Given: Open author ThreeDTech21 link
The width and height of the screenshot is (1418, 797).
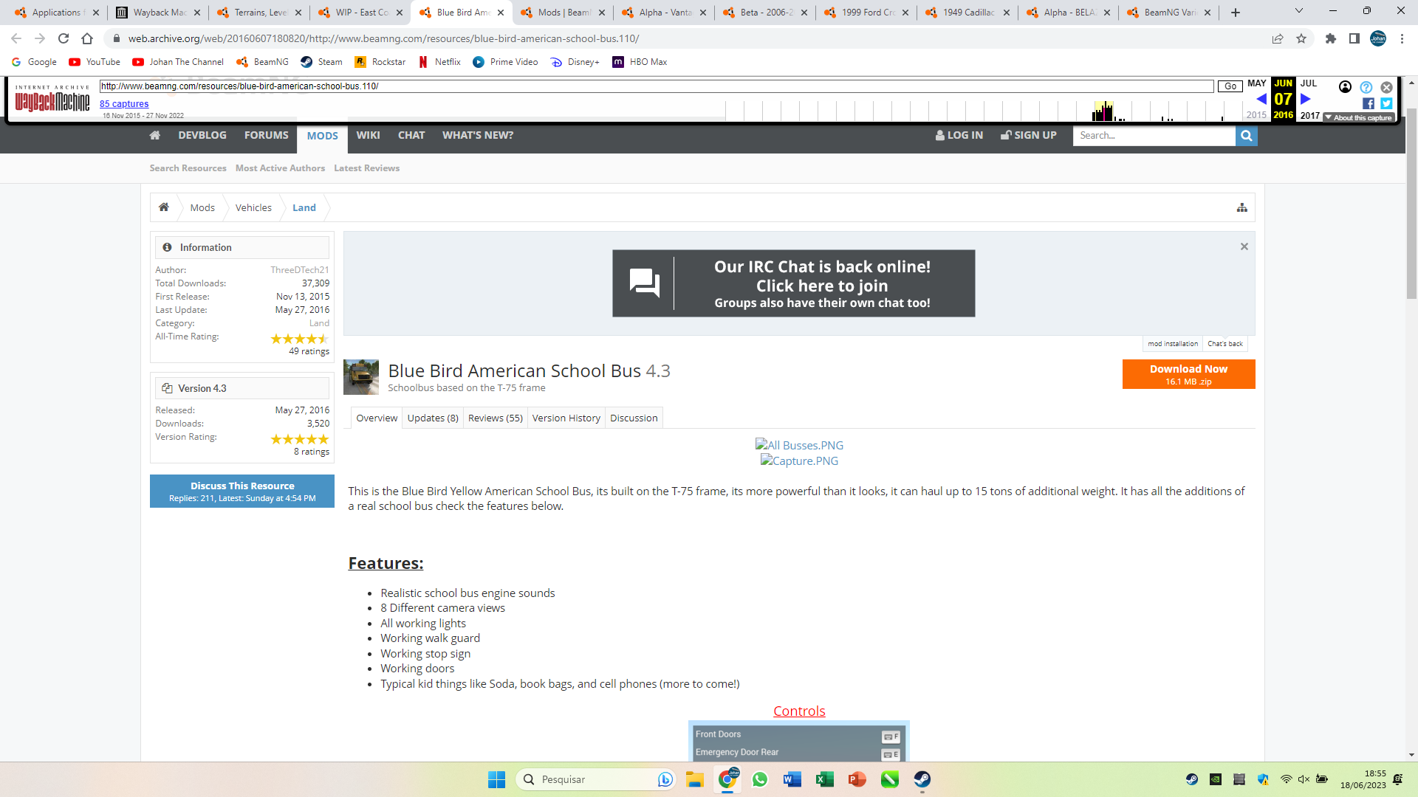Looking at the screenshot, I should (x=299, y=270).
